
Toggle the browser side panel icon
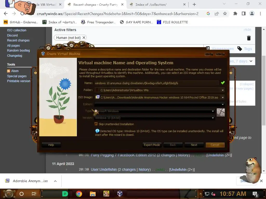coord(244,13)
